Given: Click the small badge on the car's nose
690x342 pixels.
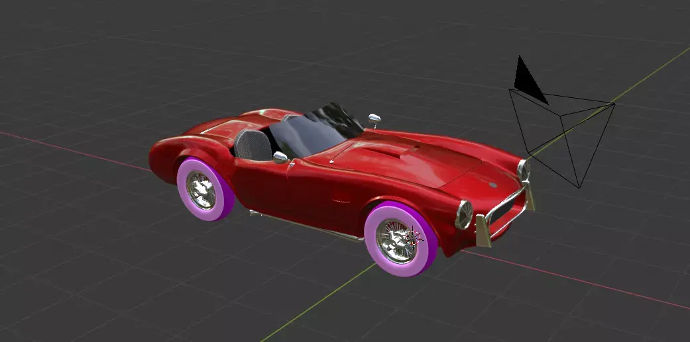Looking at the screenshot, I should point(493,185).
